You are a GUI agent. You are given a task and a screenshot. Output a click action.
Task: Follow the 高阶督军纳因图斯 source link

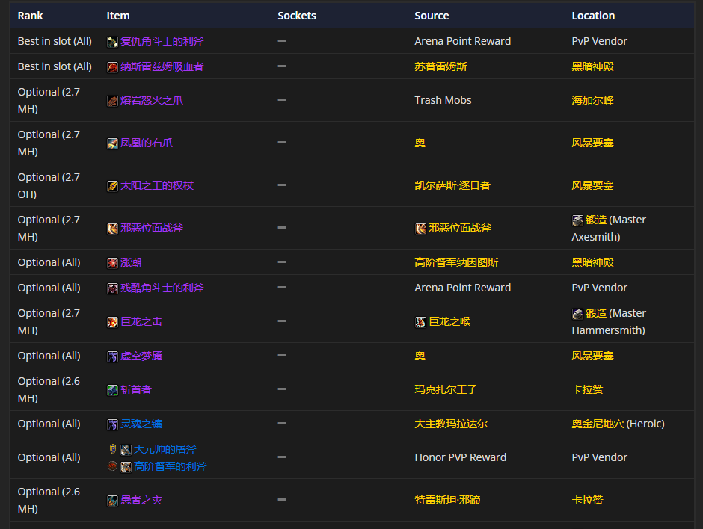pyautogui.click(x=456, y=262)
